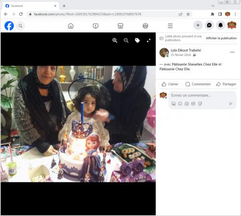241x216 pixels.
Task: Bookmark this page with star
Action: coord(188,14)
